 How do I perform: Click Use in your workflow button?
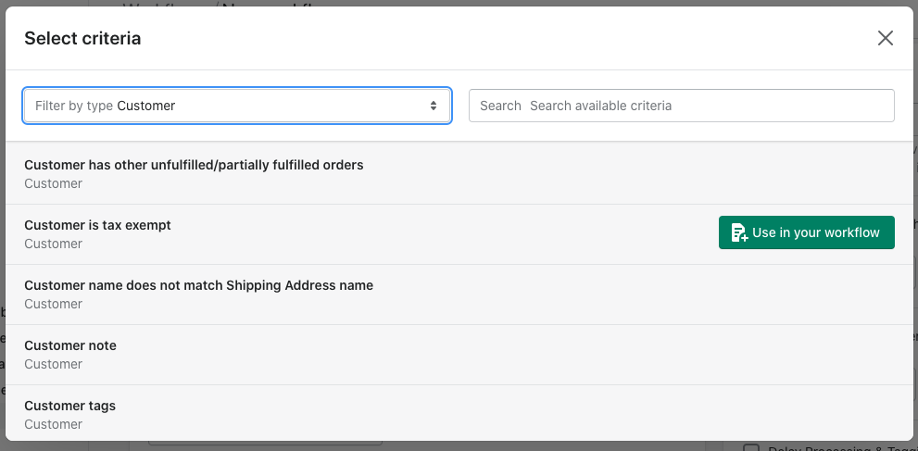(x=806, y=232)
